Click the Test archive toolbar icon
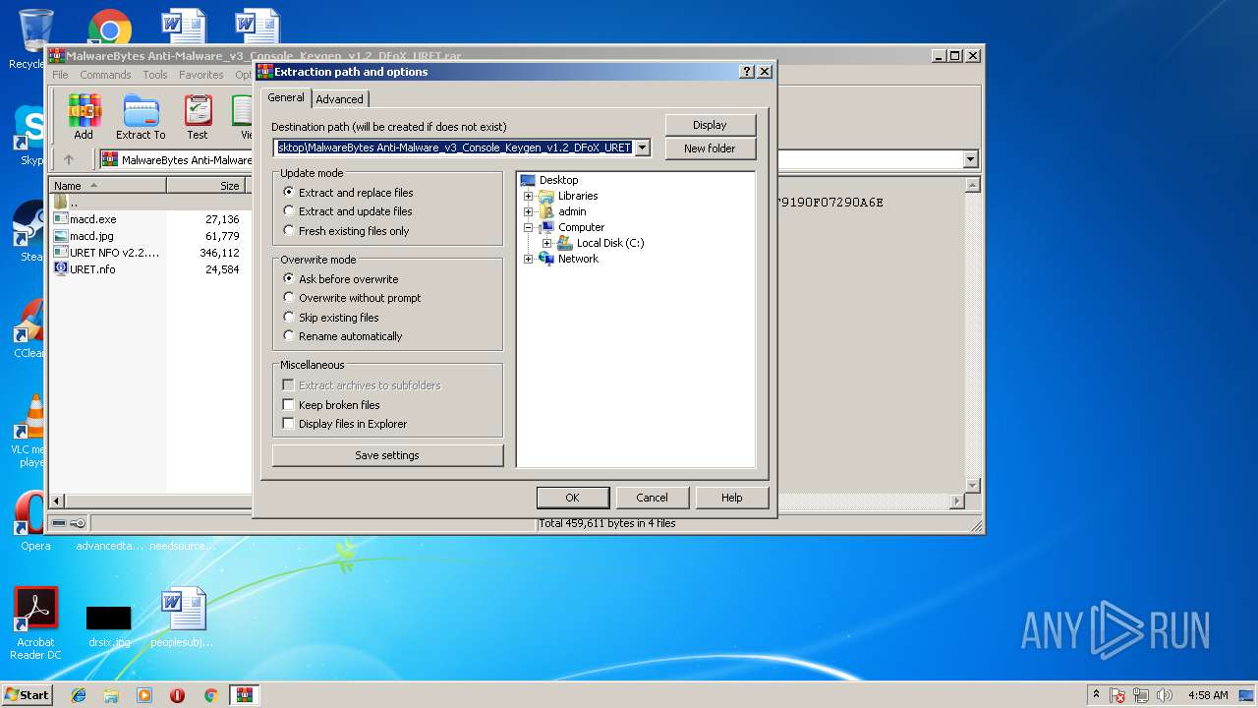The image size is (1258, 708). pyautogui.click(x=198, y=117)
